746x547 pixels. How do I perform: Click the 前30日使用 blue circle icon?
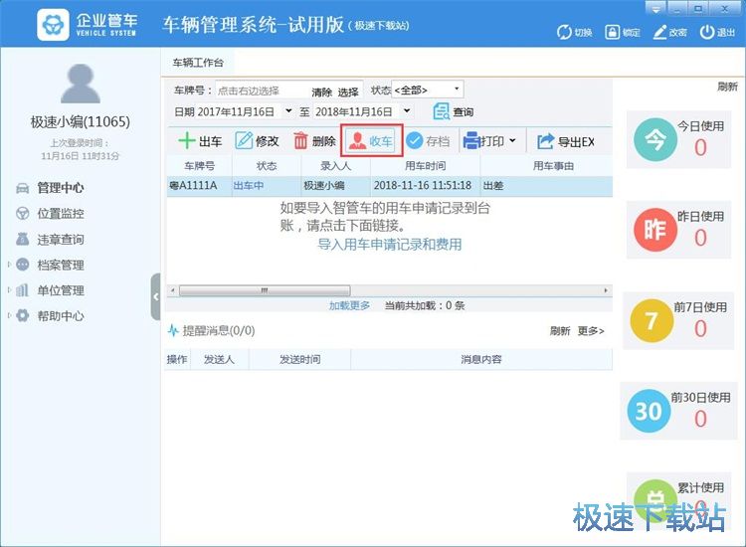pyautogui.click(x=649, y=411)
